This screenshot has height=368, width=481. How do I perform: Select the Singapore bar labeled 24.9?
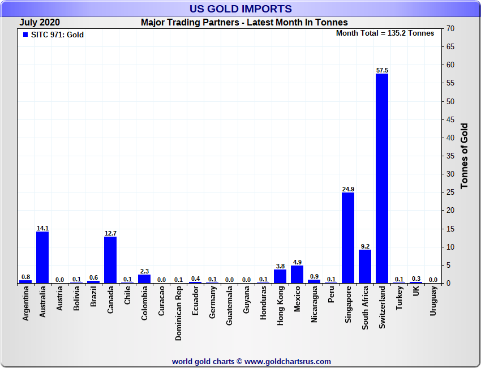[348, 238]
